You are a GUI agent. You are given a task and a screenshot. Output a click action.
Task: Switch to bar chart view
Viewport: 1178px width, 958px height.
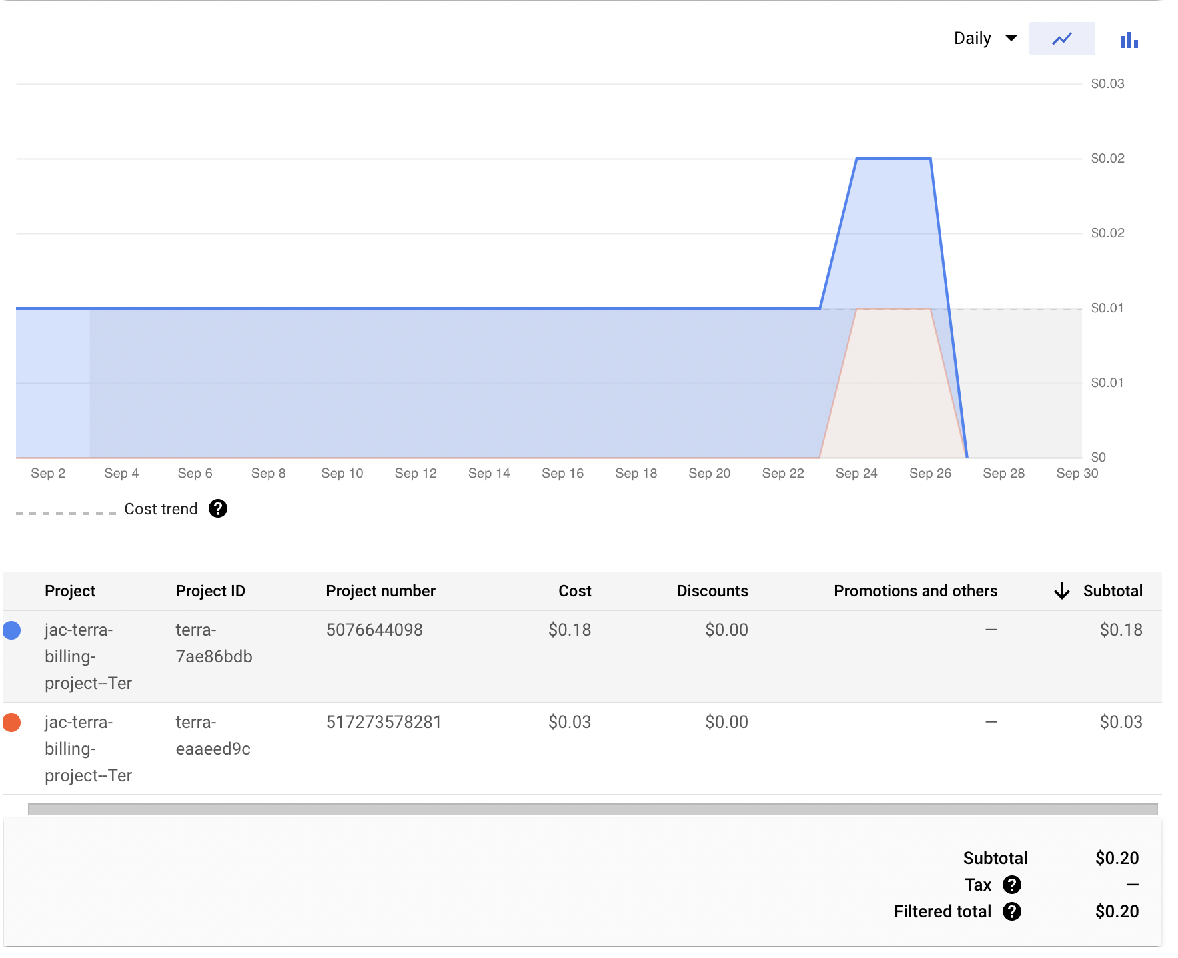[1129, 40]
